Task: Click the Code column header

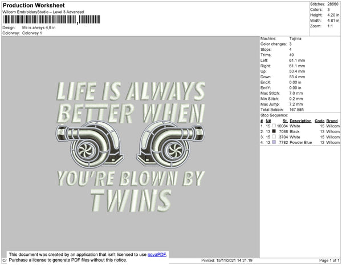Action: click(320, 121)
